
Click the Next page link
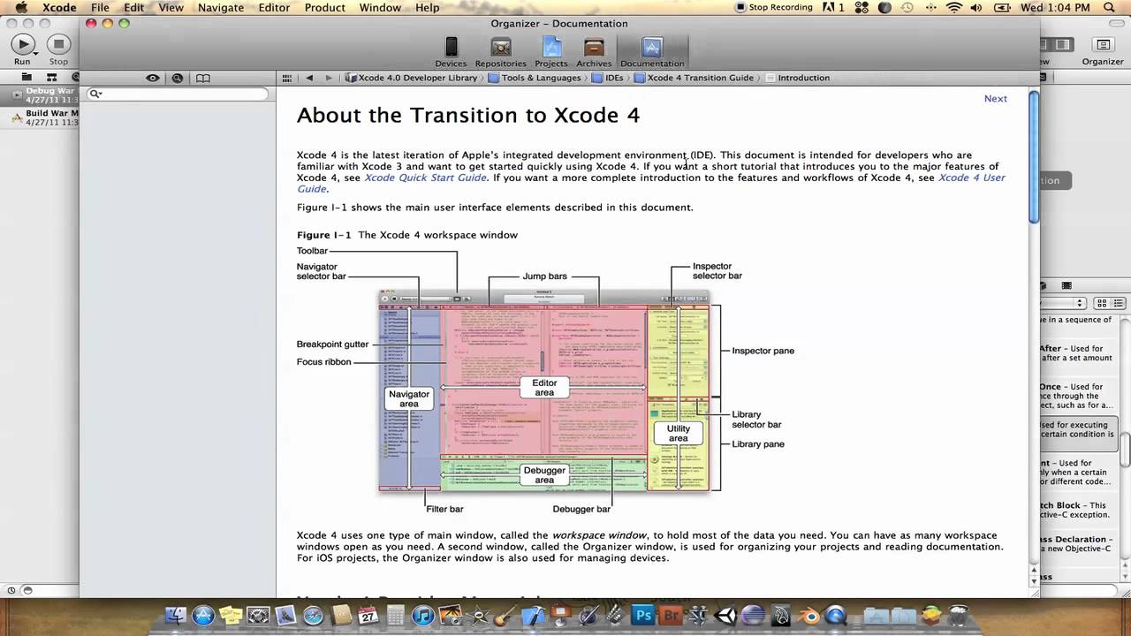(x=996, y=98)
